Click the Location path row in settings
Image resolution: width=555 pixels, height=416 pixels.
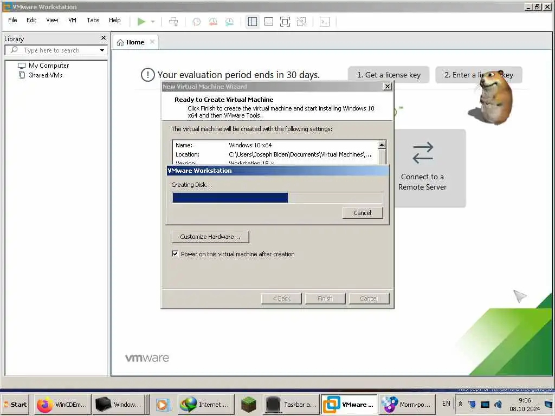coord(275,154)
